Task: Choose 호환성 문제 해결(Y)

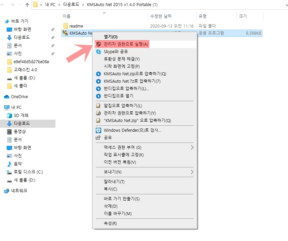Action: [x=145, y=59]
